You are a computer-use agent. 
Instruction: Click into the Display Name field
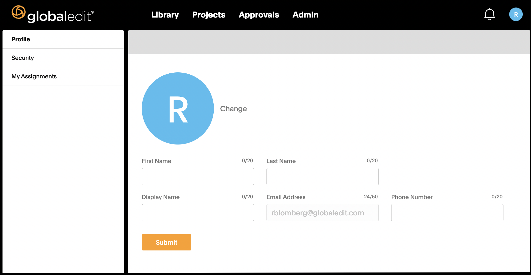click(x=198, y=213)
